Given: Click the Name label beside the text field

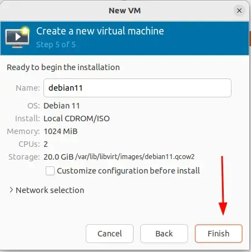Looking at the screenshot, I should (x=28, y=88).
